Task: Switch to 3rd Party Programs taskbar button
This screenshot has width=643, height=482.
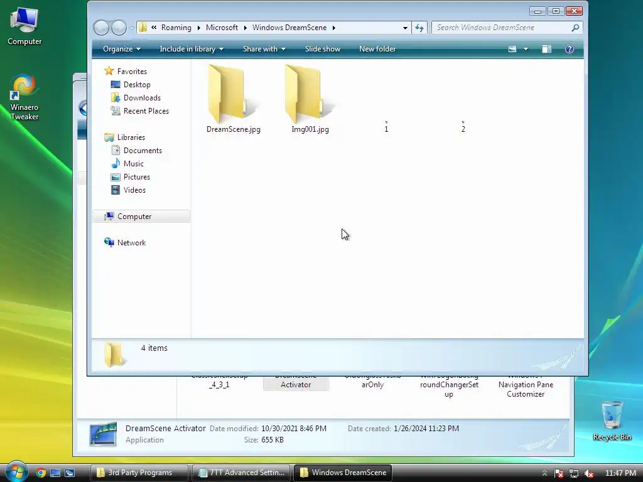Action: (139, 473)
